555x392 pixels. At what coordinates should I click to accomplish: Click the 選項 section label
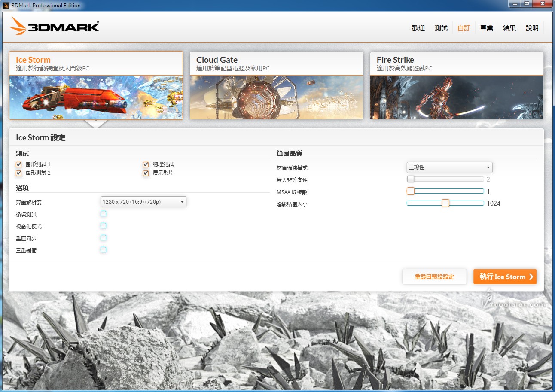pyautogui.click(x=22, y=188)
